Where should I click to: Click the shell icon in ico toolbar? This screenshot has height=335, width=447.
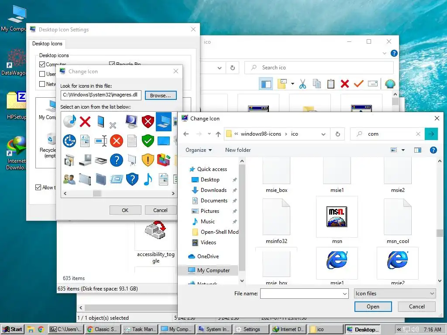(x=390, y=84)
